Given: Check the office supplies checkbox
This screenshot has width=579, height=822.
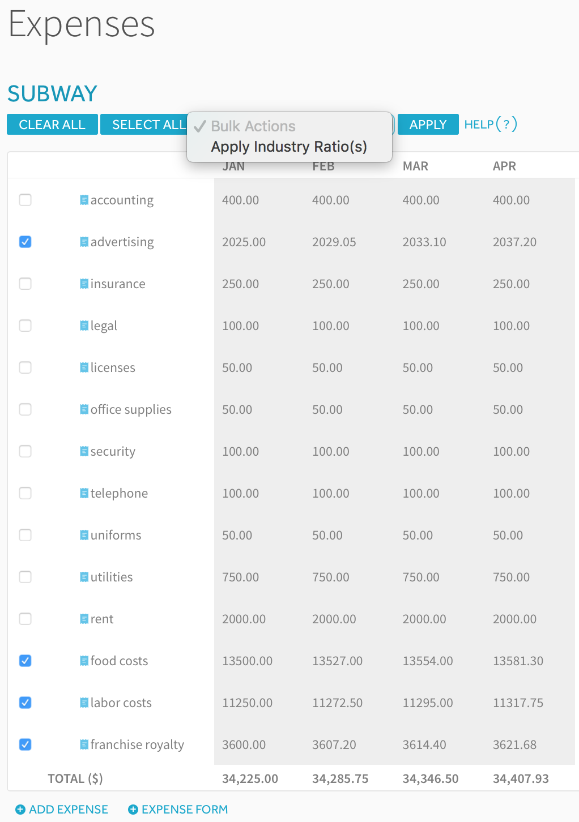Looking at the screenshot, I should [x=25, y=409].
